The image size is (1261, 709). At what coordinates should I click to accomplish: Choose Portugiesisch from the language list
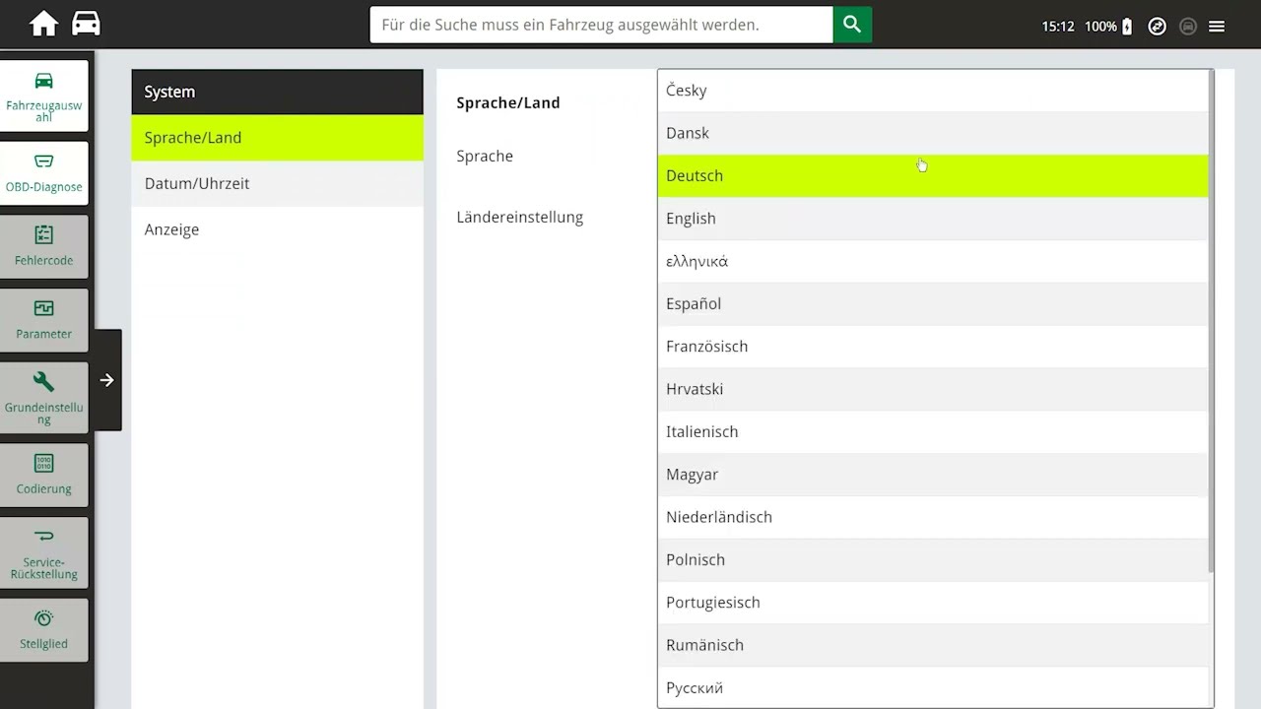(933, 603)
